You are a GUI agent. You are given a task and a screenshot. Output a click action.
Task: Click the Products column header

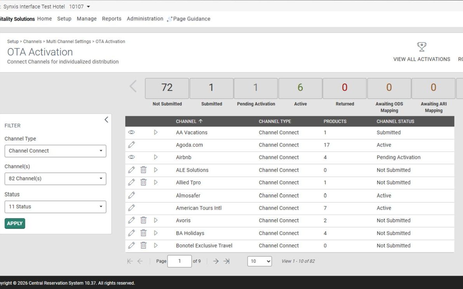click(x=335, y=121)
